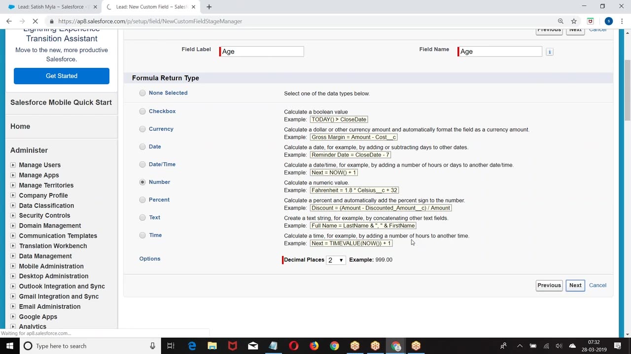
Task: Expand Email Administration in the sidebar
Action: pos(13,307)
